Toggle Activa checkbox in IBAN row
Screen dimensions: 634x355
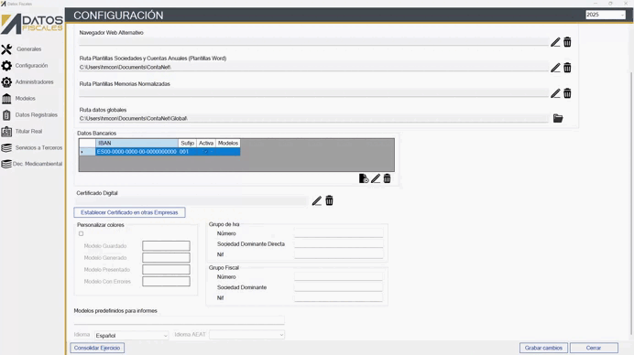pyautogui.click(x=206, y=152)
